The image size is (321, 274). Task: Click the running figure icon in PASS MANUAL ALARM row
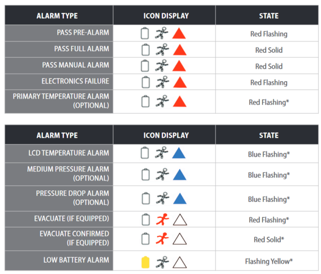tap(162, 66)
